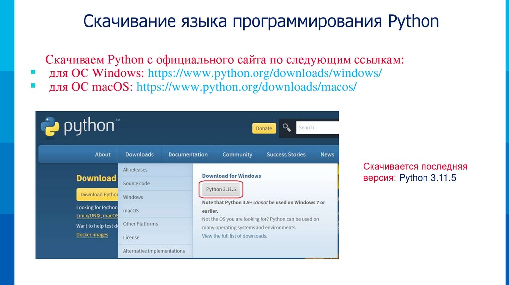509x285 pixels.
Task: Click the yellow 'Download' heading on website
Action: 96,178
